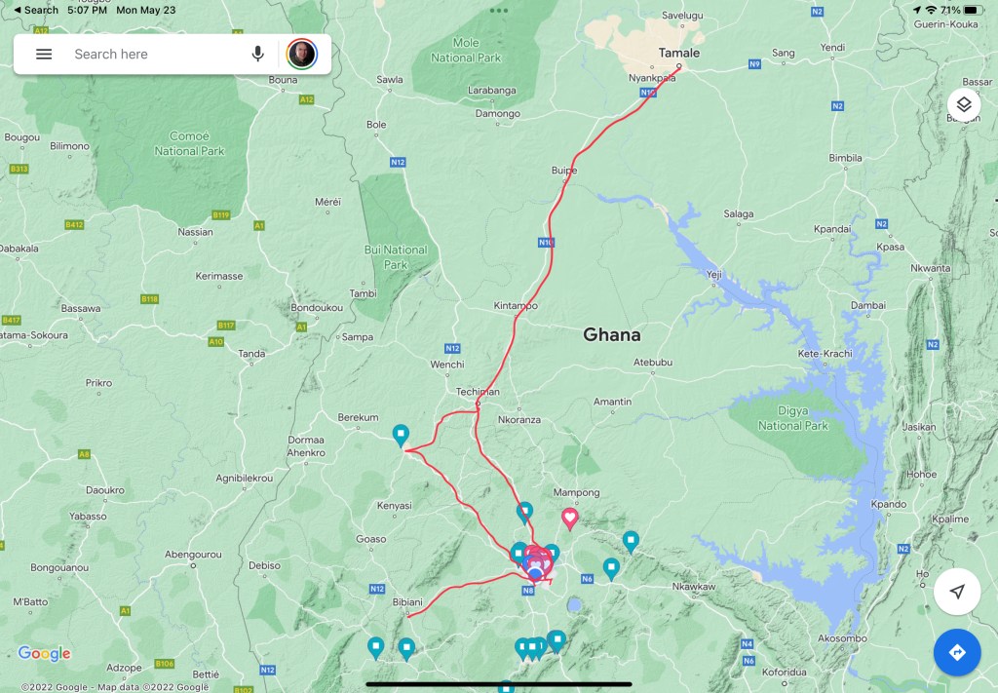Screen dimensions: 998x693
Task: Select the teal pin southwest near Bibiani
Action: click(376, 648)
